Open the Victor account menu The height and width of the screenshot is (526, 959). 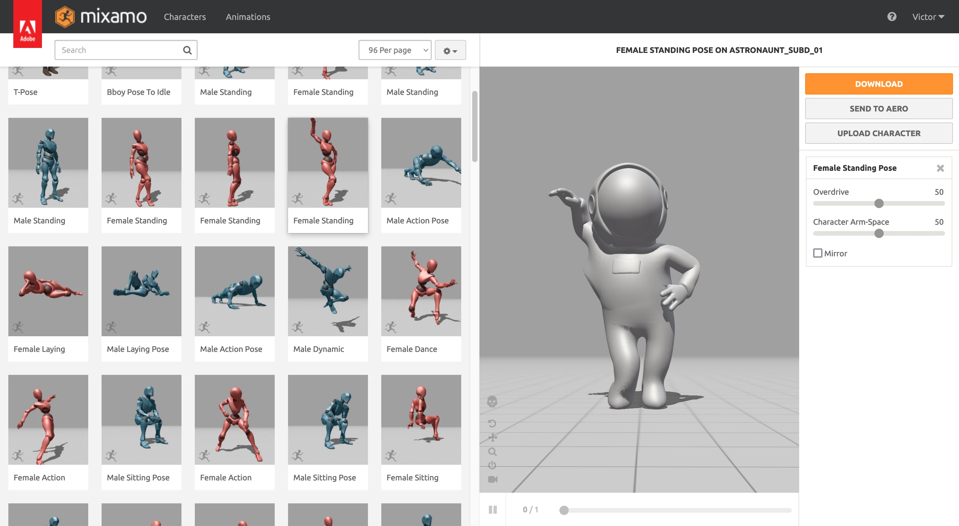(928, 17)
